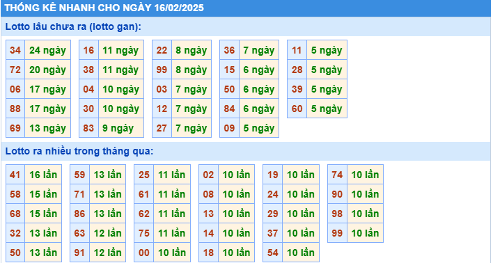Select the '10 ngày' cell beside 30

121,109
